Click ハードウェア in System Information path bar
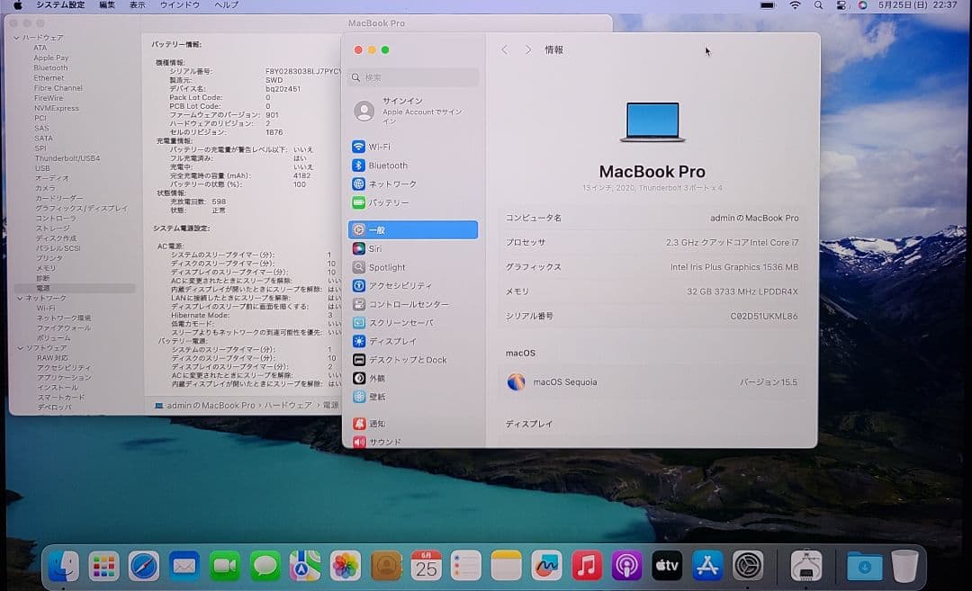972x591 pixels. (x=288, y=405)
